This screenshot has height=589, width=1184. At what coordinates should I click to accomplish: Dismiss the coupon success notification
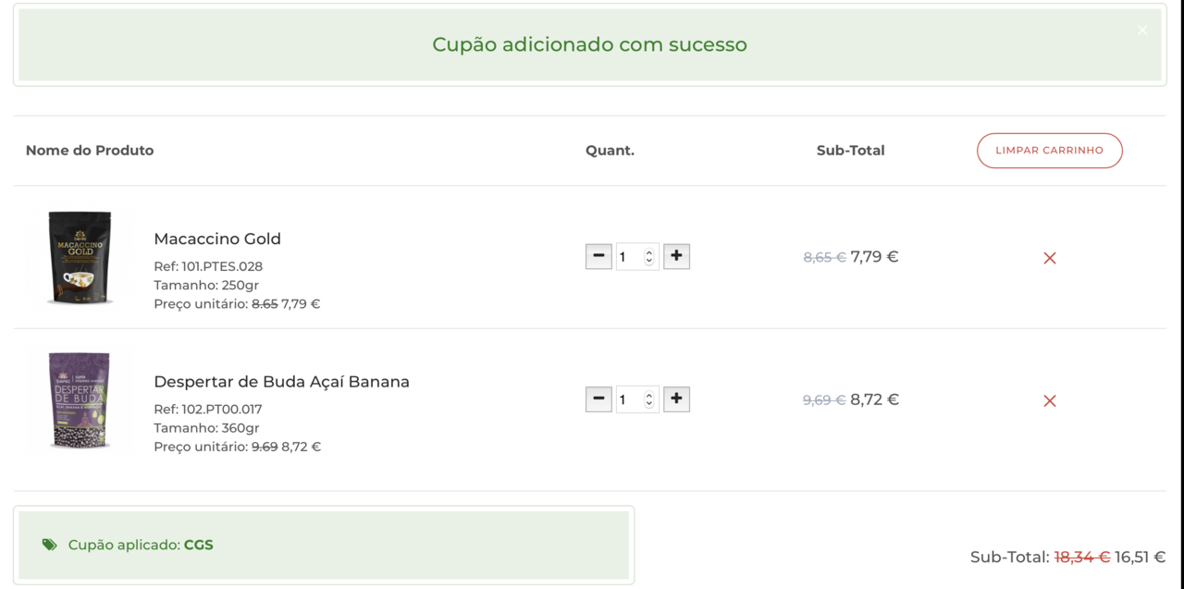pos(1141,30)
